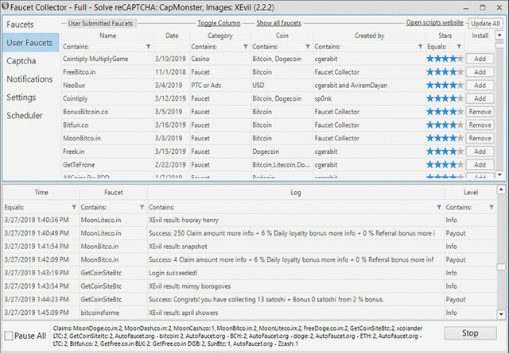Add the GetTeFrone faucet

tap(480, 164)
